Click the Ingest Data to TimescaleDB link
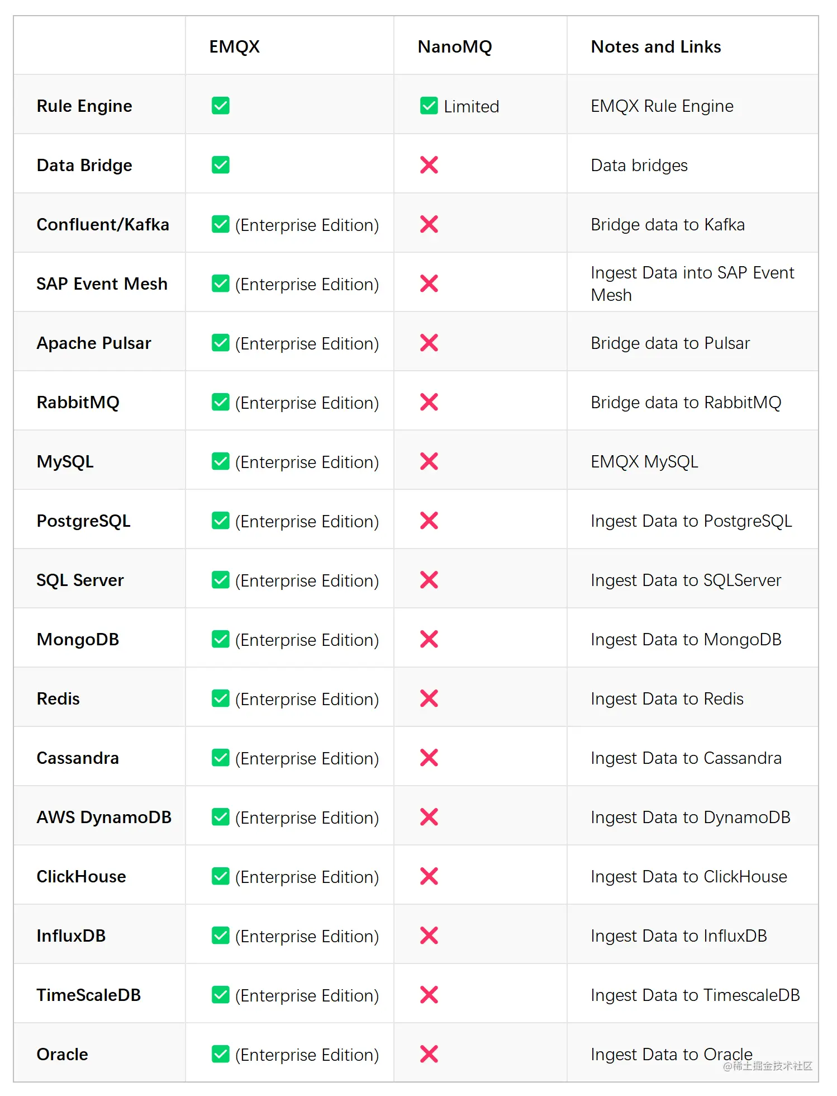This screenshot has width=837, height=1096. [695, 995]
